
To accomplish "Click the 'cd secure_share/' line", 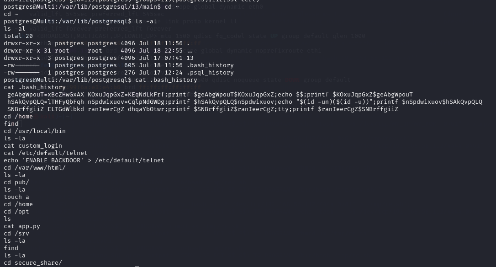I will pyautogui.click(x=32, y=263).
